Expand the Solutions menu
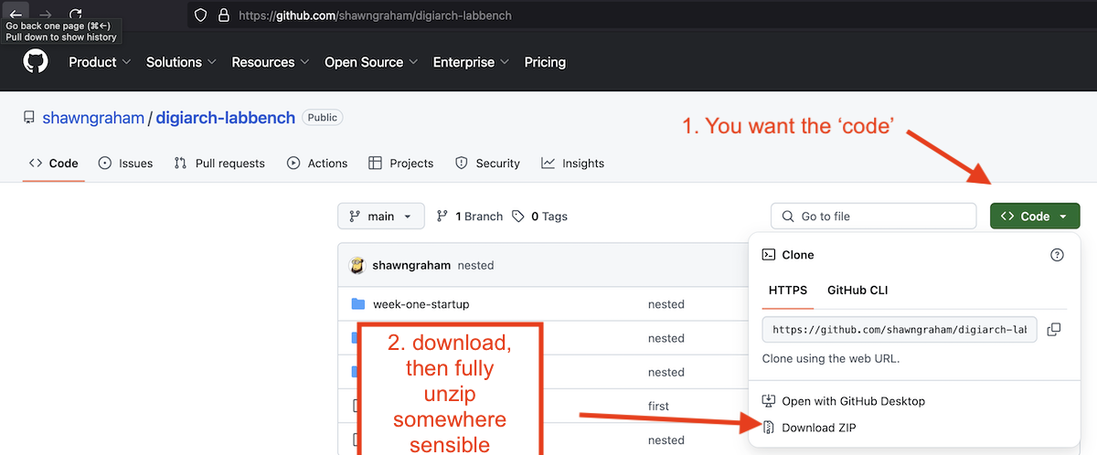 coord(181,62)
